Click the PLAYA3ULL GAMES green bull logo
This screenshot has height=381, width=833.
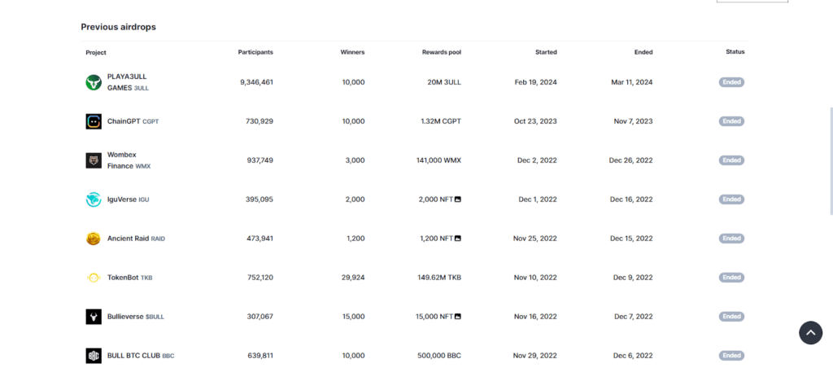click(x=94, y=82)
